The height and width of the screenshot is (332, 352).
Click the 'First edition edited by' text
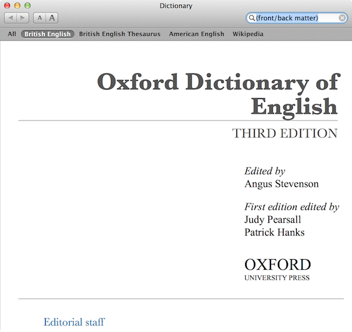292,207
